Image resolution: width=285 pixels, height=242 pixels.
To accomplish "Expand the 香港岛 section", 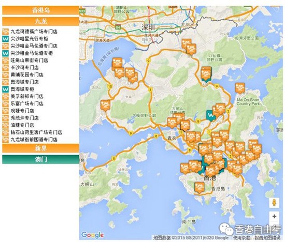I will tap(41, 10).
